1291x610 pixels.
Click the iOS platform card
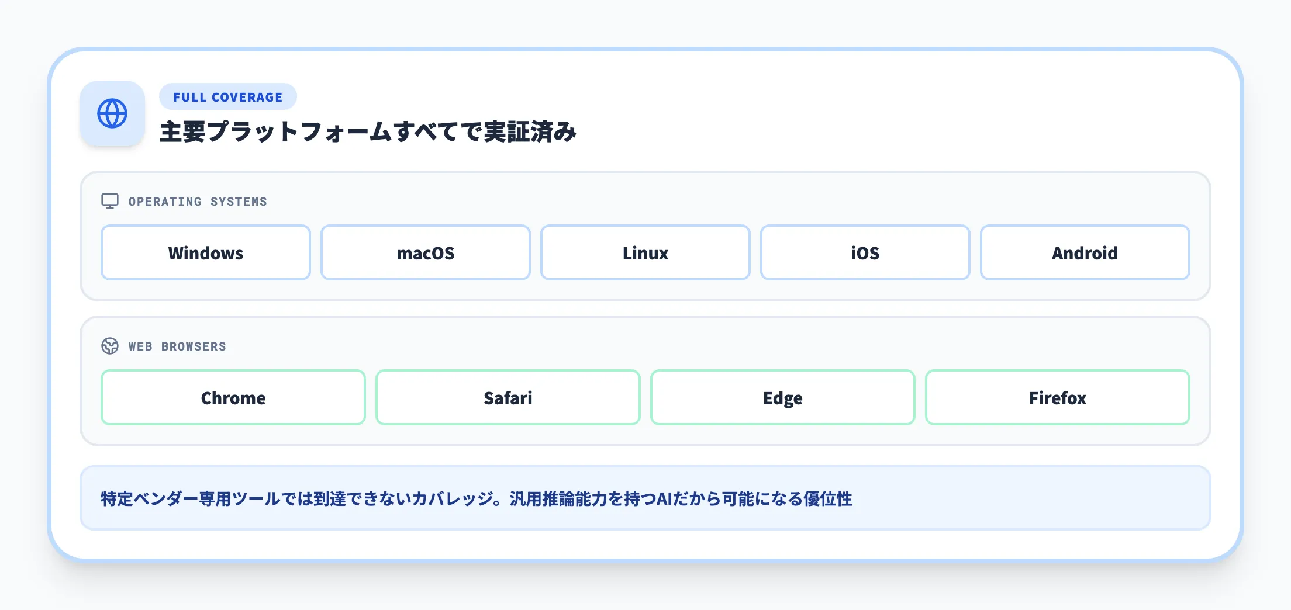[x=865, y=252]
